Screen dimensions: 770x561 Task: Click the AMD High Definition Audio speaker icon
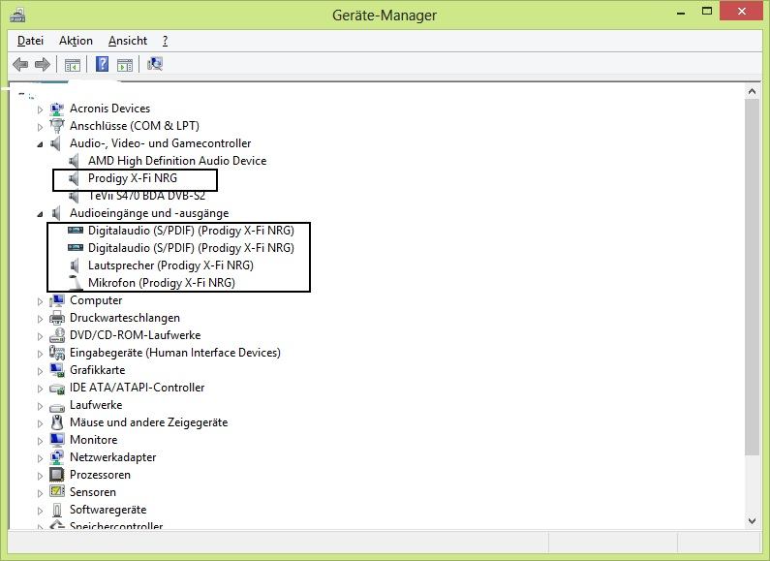point(74,161)
